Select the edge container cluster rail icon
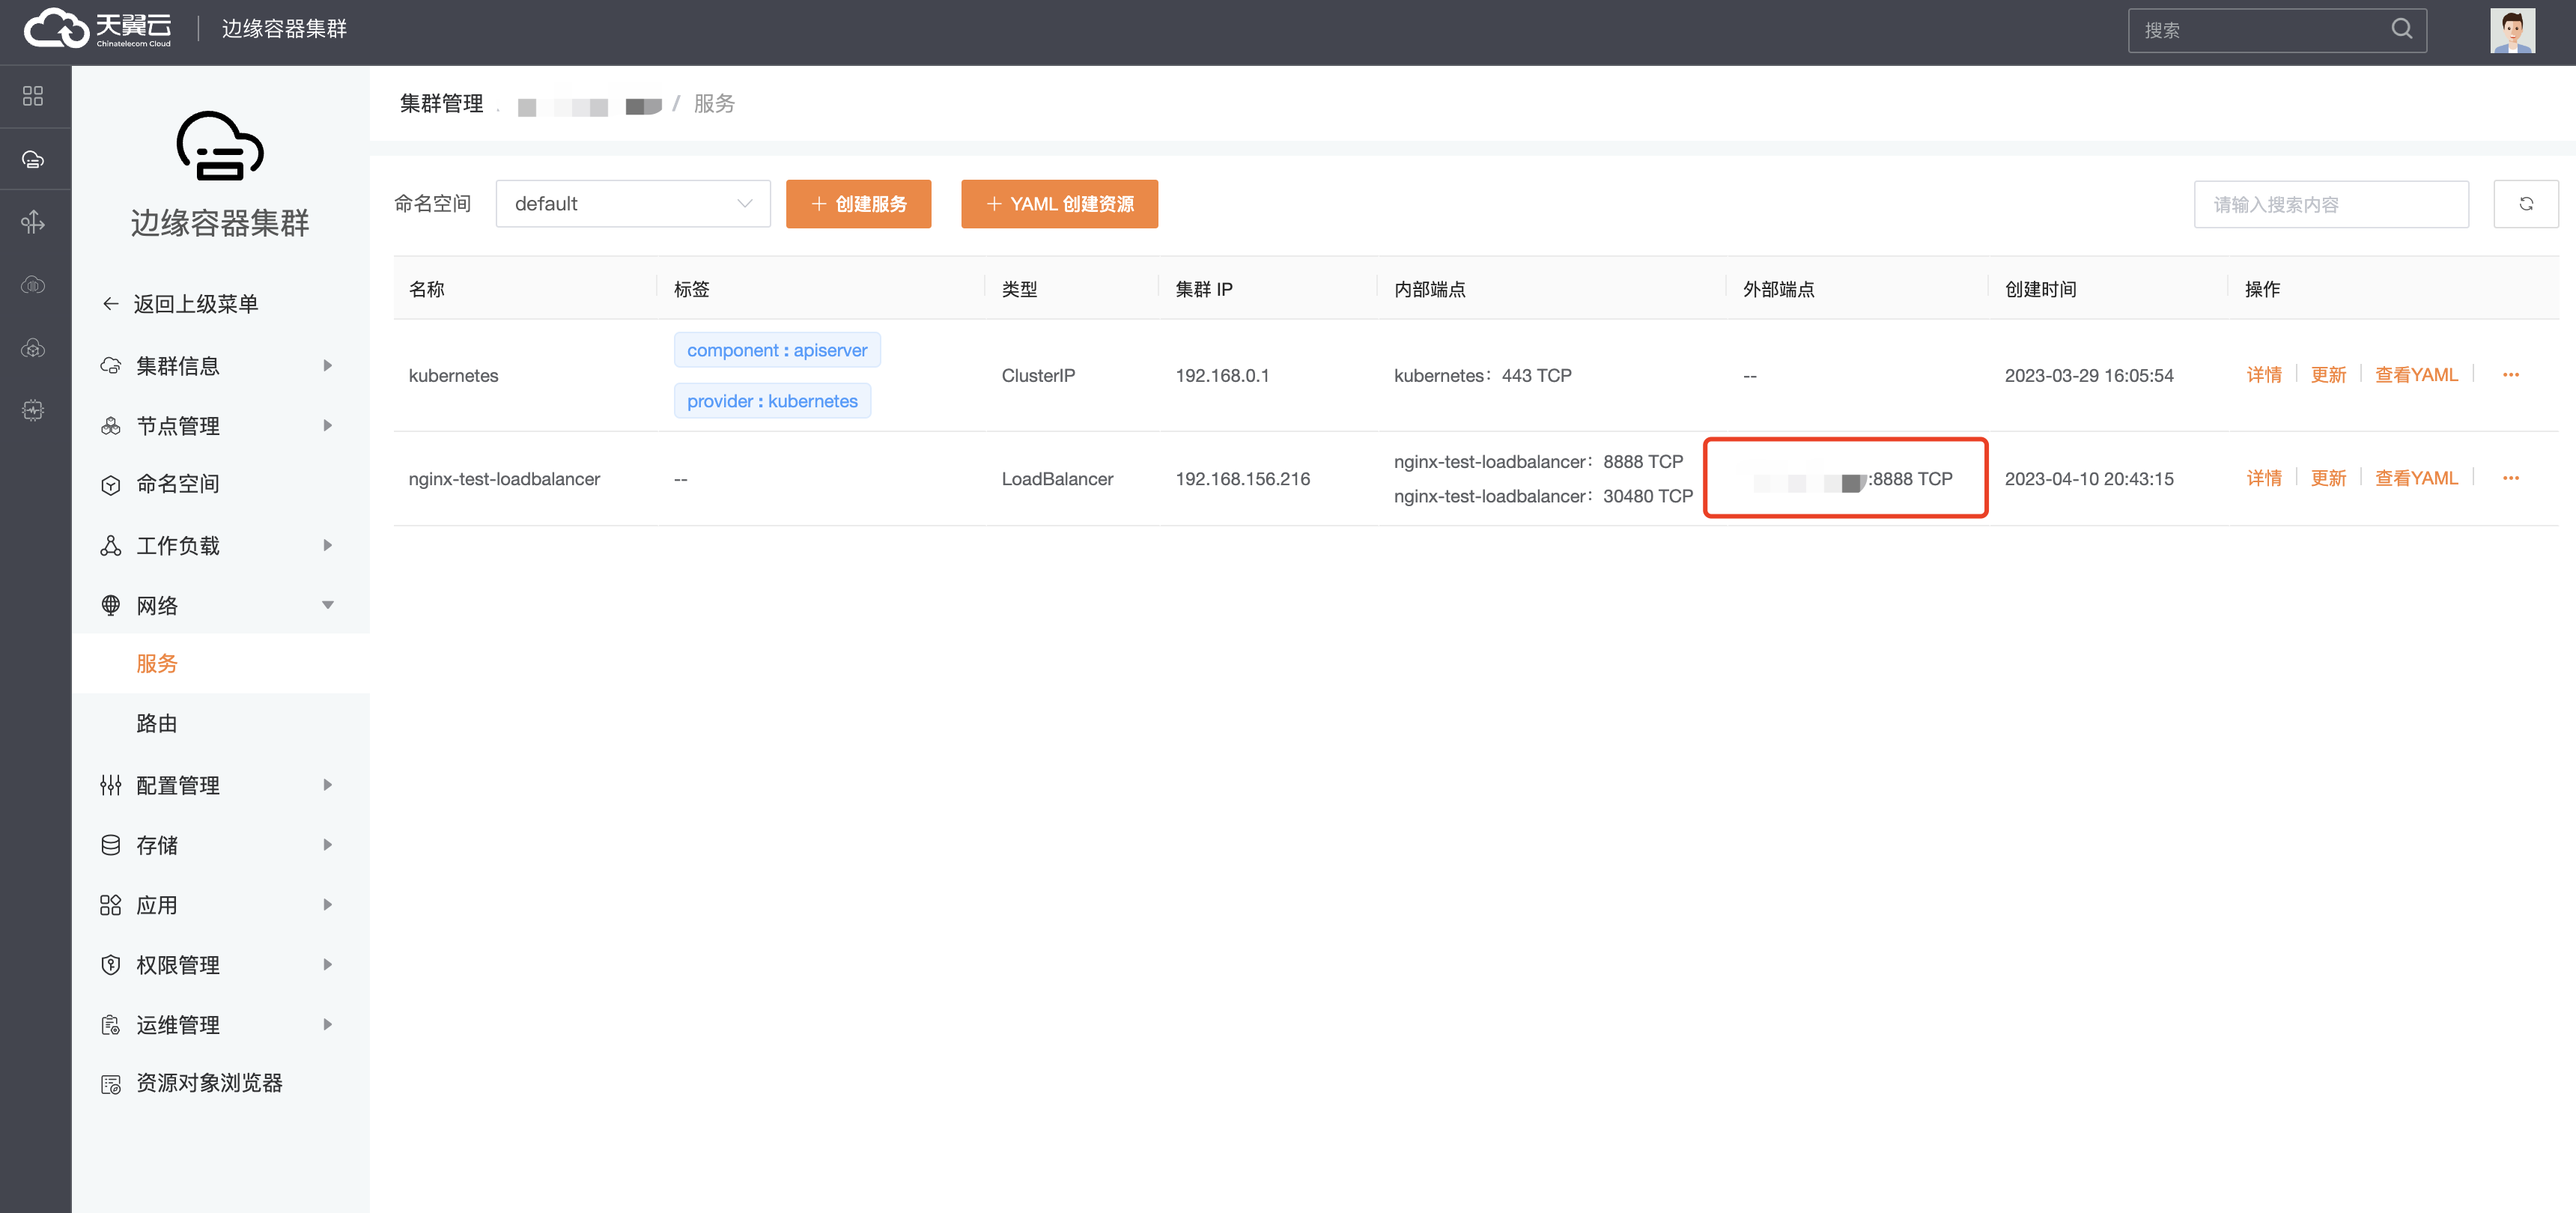The image size is (2576, 1213). pos(33,159)
